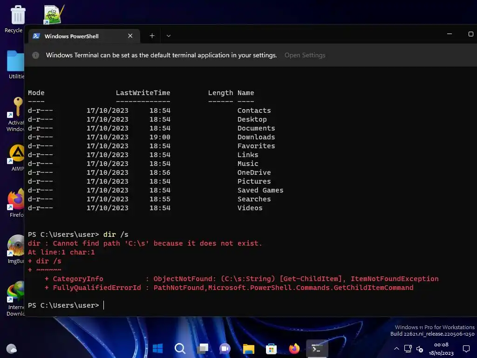Viewport: 477px width, 358px height.
Task: Select the Terminal taskbar icon
Action: pos(317,348)
